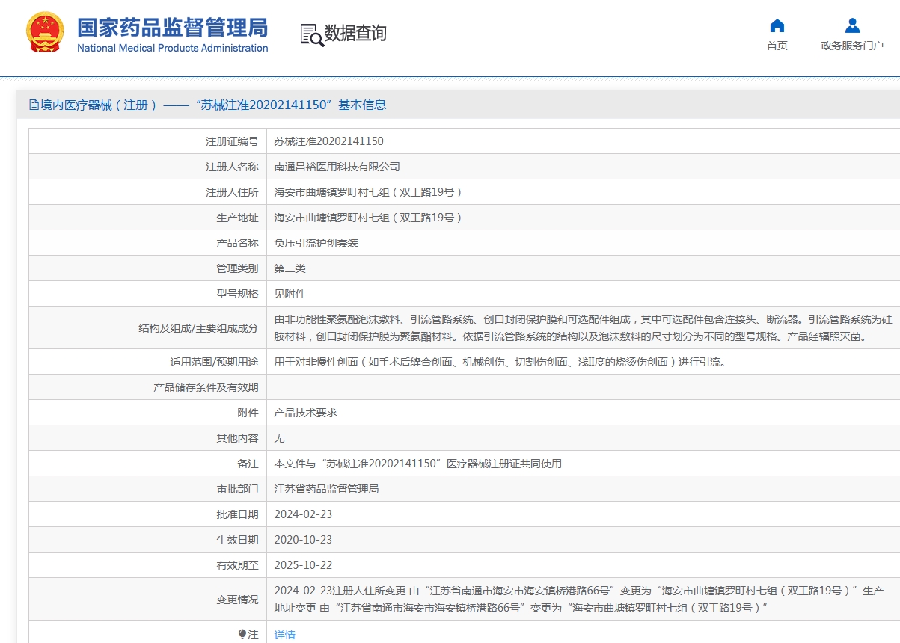Go to 首页 text link
This screenshot has height=643, width=900.
pyautogui.click(x=777, y=46)
